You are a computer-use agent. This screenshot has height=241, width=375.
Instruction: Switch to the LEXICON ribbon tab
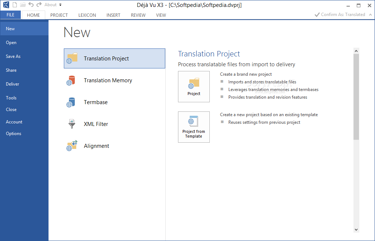[x=87, y=15]
